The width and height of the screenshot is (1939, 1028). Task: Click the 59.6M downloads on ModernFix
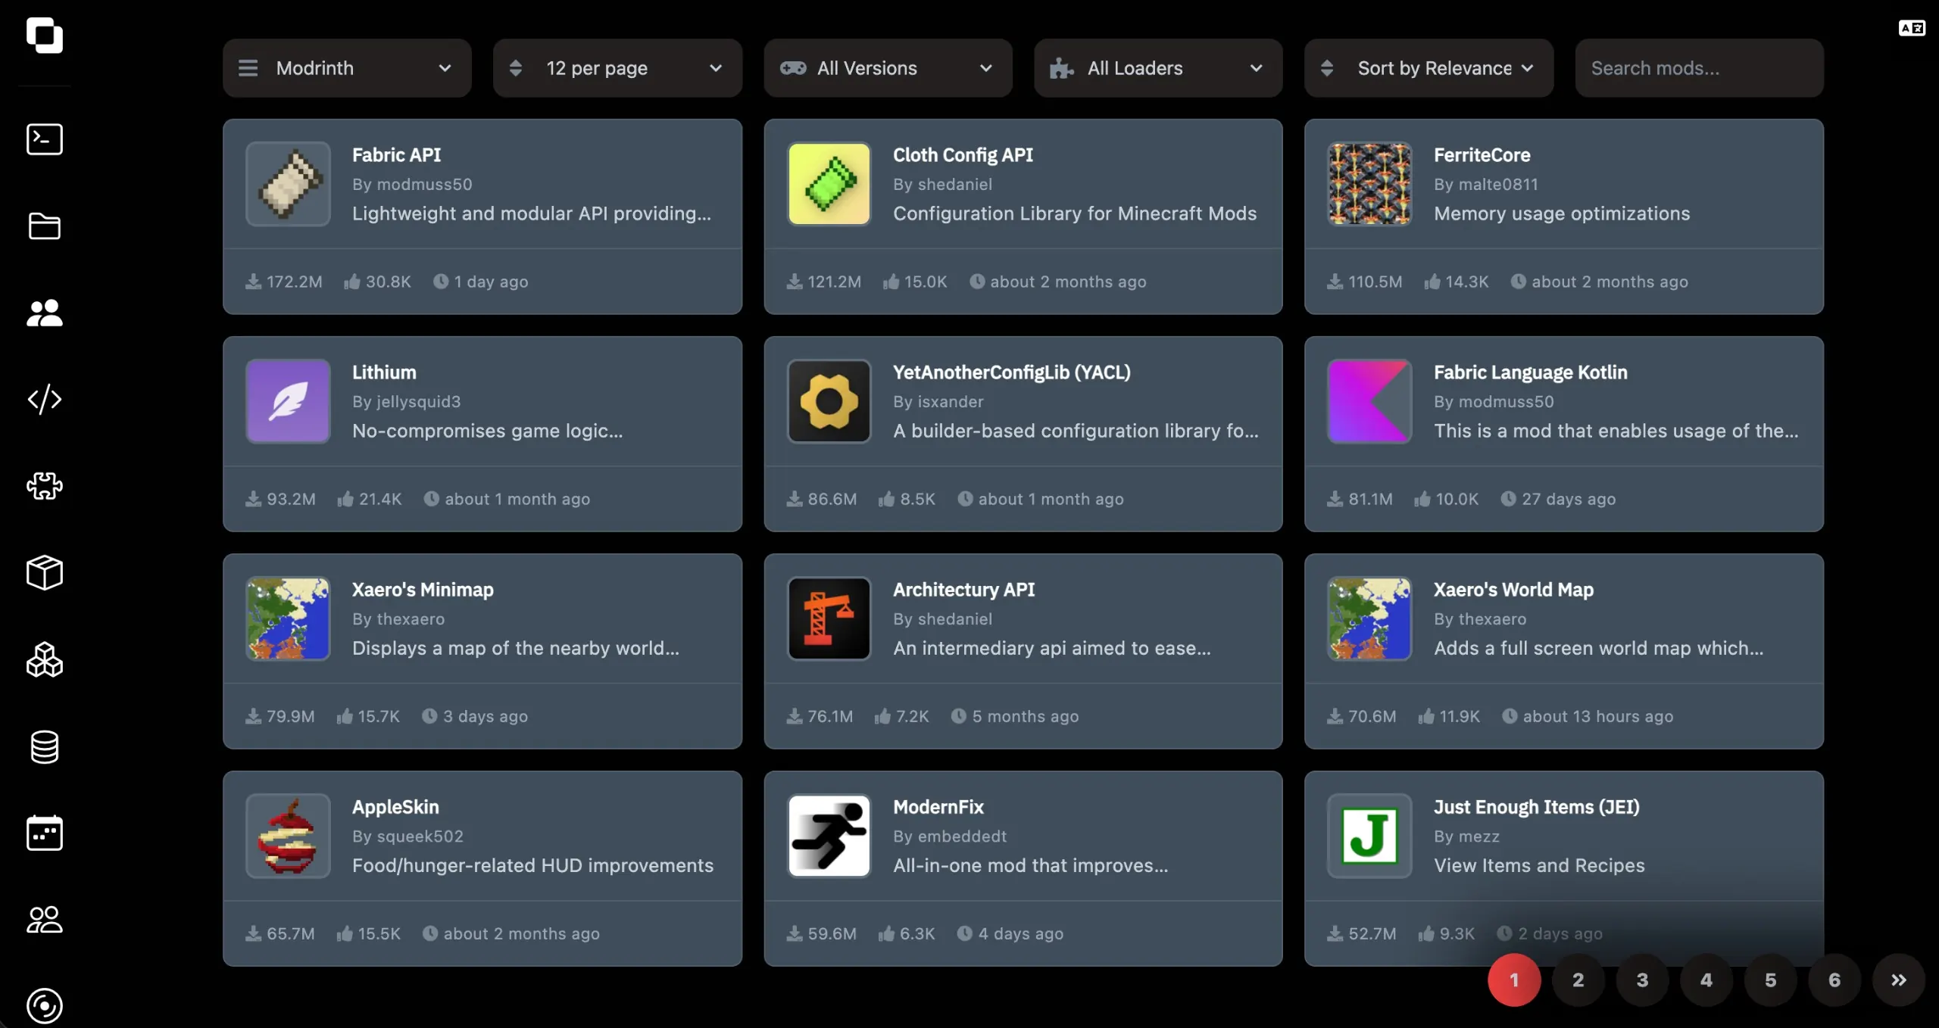click(832, 933)
